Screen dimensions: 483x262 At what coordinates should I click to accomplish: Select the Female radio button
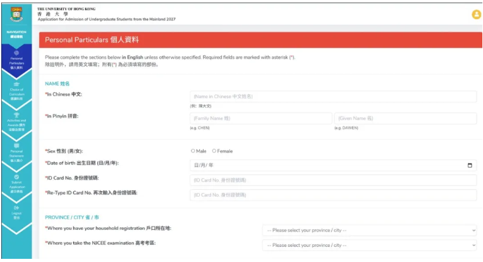click(x=214, y=151)
